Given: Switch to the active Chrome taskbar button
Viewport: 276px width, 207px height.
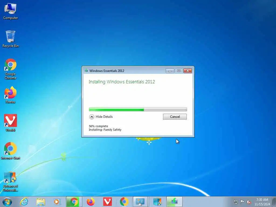Looking at the screenshot, I should (x=74, y=202).
